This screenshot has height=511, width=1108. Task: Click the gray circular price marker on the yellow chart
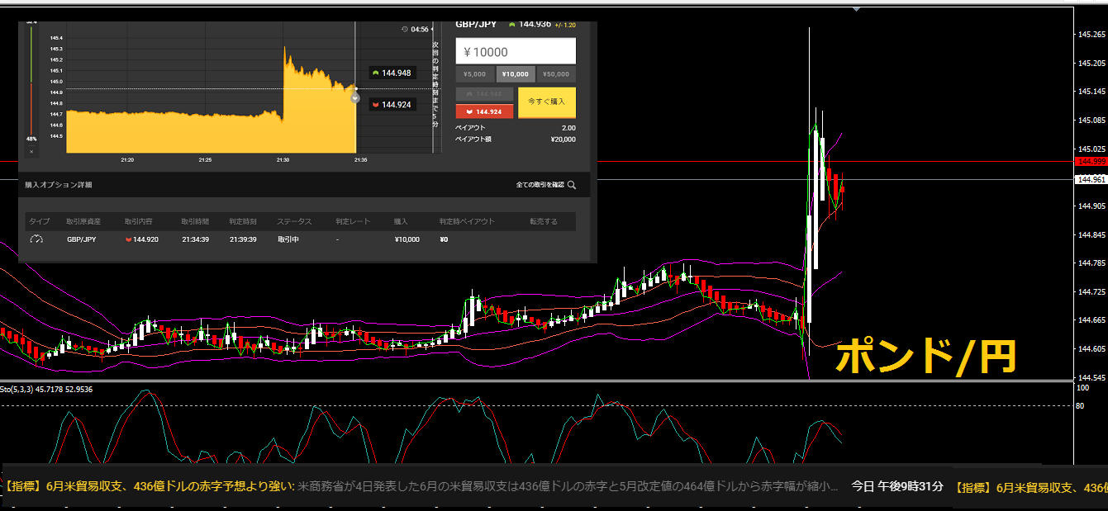coord(355,97)
